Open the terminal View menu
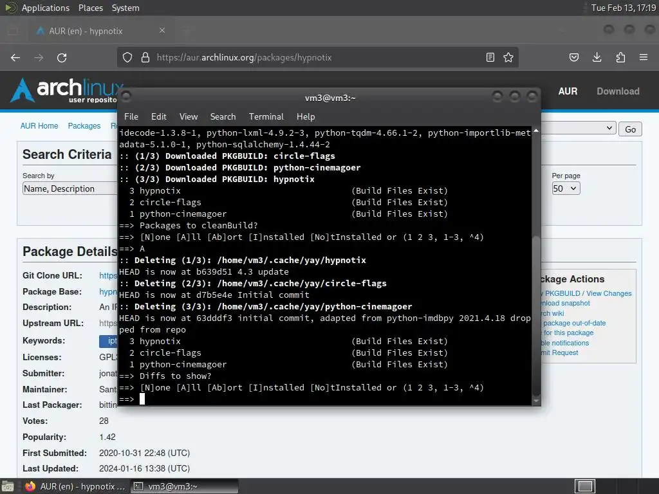Image resolution: width=659 pixels, height=494 pixels. (x=189, y=117)
